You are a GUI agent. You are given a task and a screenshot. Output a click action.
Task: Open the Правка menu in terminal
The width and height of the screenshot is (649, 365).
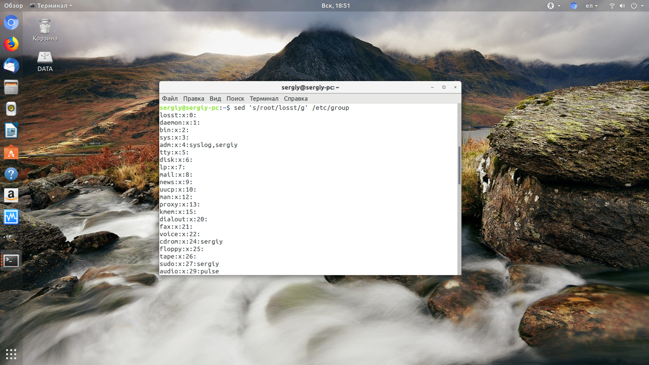pyautogui.click(x=193, y=99)
